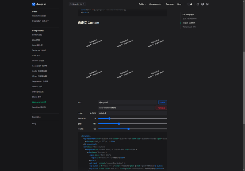The width and height of the screenshot is (245, 171).
Task: Click the font-size value 16
Action: (x=95, y=118)
